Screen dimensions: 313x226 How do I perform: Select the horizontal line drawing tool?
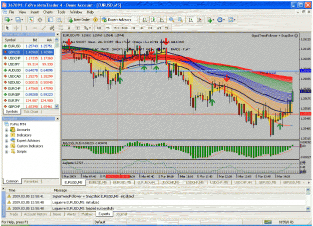35,28
